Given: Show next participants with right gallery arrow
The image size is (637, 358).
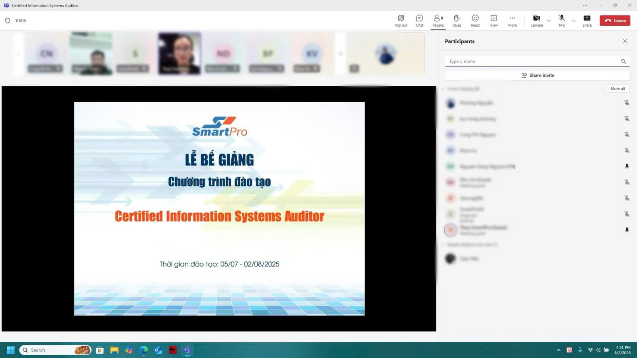Looking at the screenshot, I should (x=340, y=53).
